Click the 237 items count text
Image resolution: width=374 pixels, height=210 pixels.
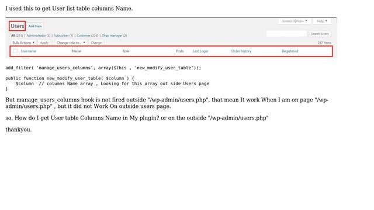pos(324,43)
